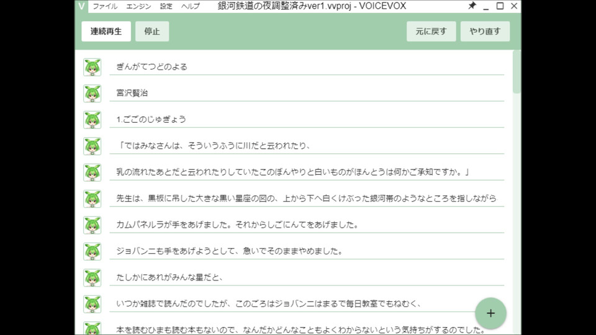Change character icon for 乳の流れたあと line

(x=93, y=172)
